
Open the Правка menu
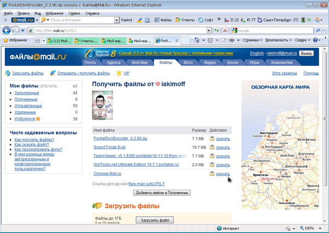[x=23, y=13]
